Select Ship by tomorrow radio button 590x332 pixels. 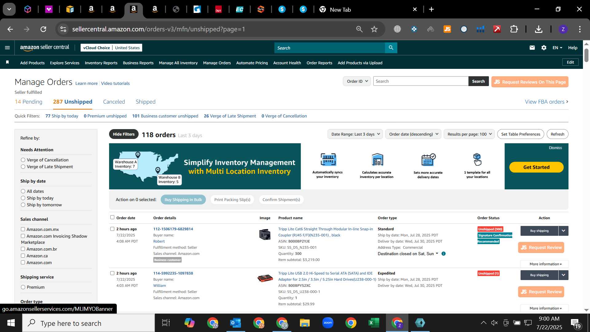[23, 205]
